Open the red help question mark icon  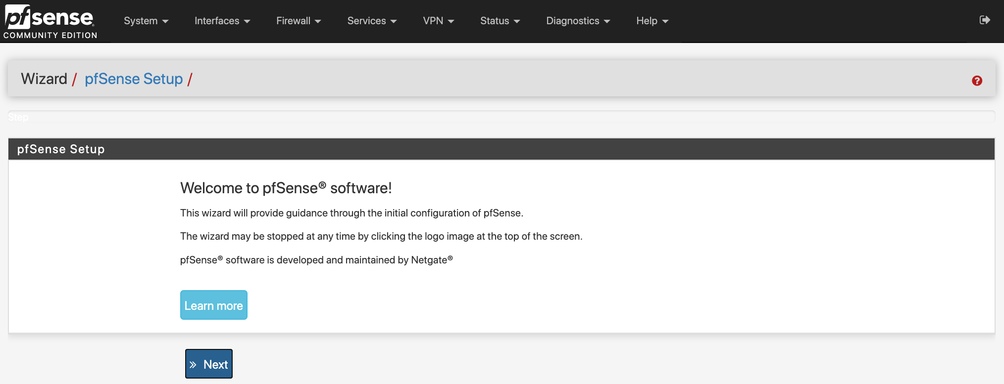pos(977,81)
